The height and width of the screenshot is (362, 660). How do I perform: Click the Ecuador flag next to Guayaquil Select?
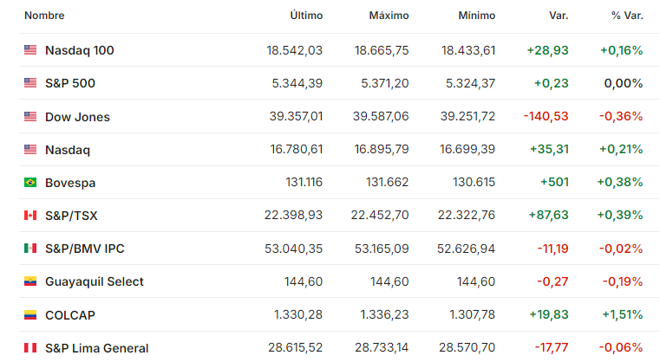click(30, 281)
